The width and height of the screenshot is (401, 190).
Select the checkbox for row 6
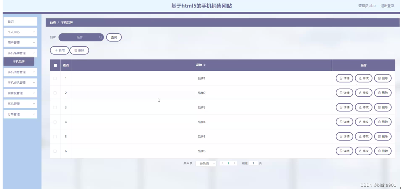coord(55,151)
